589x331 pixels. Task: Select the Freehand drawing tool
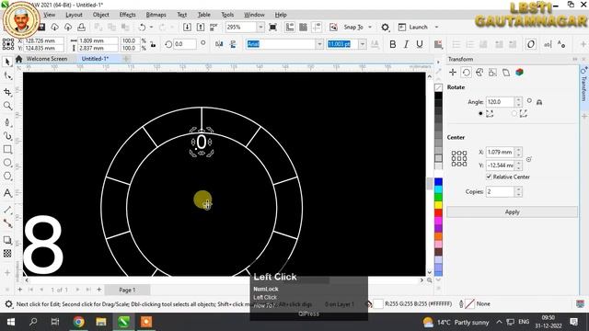click(x=7, y=122)
